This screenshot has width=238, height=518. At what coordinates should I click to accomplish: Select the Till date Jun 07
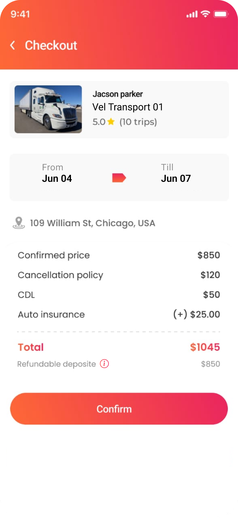click(176, 178)
